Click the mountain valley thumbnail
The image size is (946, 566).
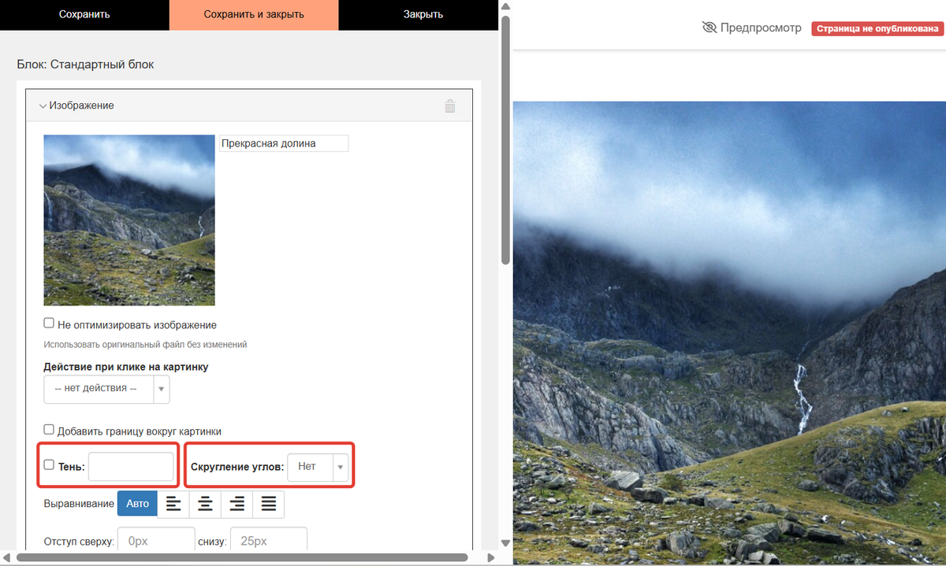tap(129, 220)
